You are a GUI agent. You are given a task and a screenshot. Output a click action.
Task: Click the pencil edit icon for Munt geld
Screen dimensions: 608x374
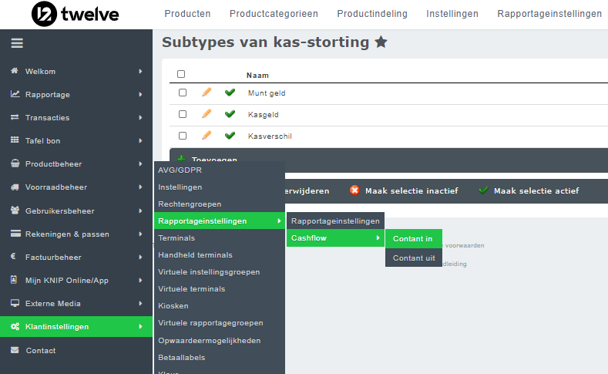point(207,93)
